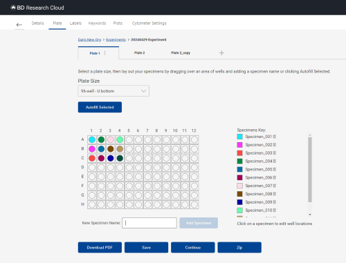Click the cyan Specimen_001 color swatch
This screenshot has width=346, height=263.
pos(239,137)
